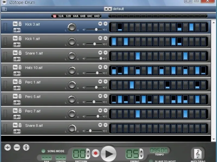Image resolution: width=217 pixels, height=162 pixels.
Task: Open sample folder for Perc 7.aif
Action: [15, 110]
